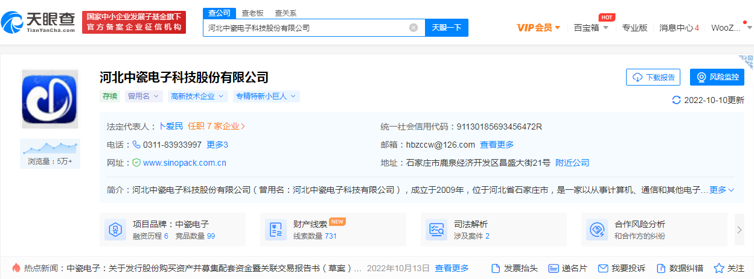Click the 司法解析 card icon

click(x=436, y=230)
